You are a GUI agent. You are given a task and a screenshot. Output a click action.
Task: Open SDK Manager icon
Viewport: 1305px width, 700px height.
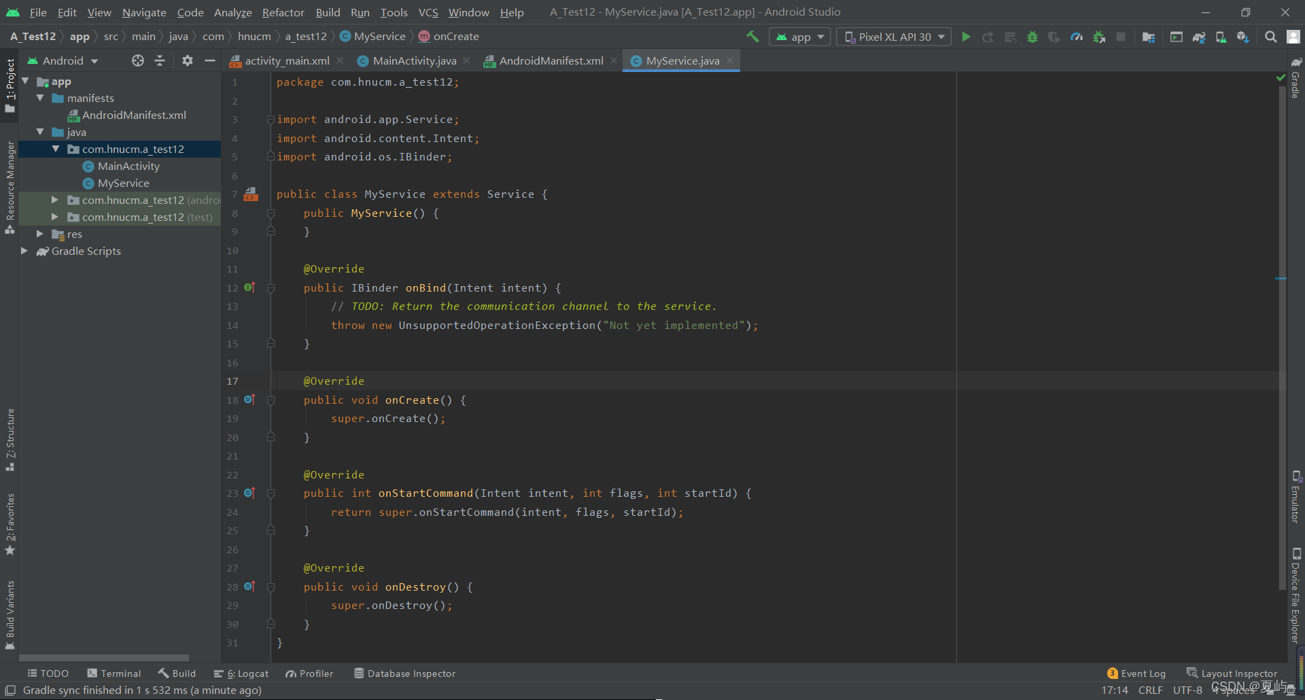tap(1243, 37)
